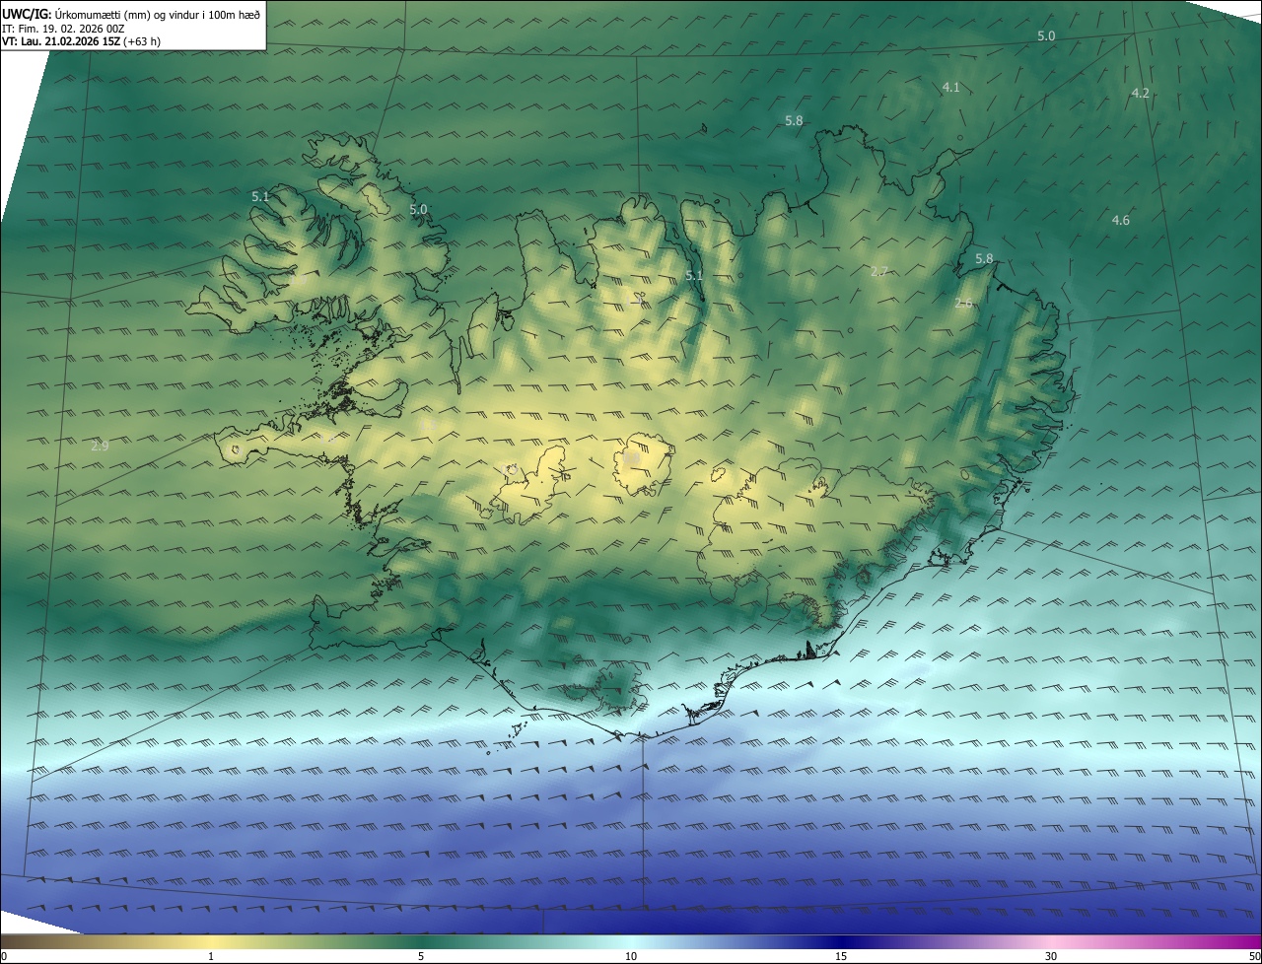Click the '30' tick on the color scale
This screenshot has width=1262, height=964.
(x=1051, y=956)
